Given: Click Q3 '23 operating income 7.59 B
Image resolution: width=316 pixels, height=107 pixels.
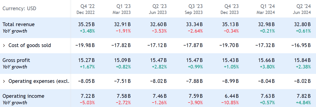Looking at the screenshot, I should pyautogui.click(x=195, y=96).
